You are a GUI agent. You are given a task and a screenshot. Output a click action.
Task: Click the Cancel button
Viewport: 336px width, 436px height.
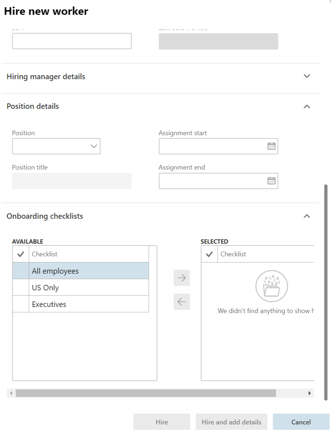pyautogui.click(x=301, y=422)
